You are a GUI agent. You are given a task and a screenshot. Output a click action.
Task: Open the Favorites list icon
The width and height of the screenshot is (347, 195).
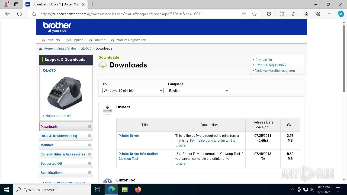[294, 14]
